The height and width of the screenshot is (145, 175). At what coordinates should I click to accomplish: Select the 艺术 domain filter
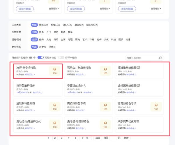point(85,39)
